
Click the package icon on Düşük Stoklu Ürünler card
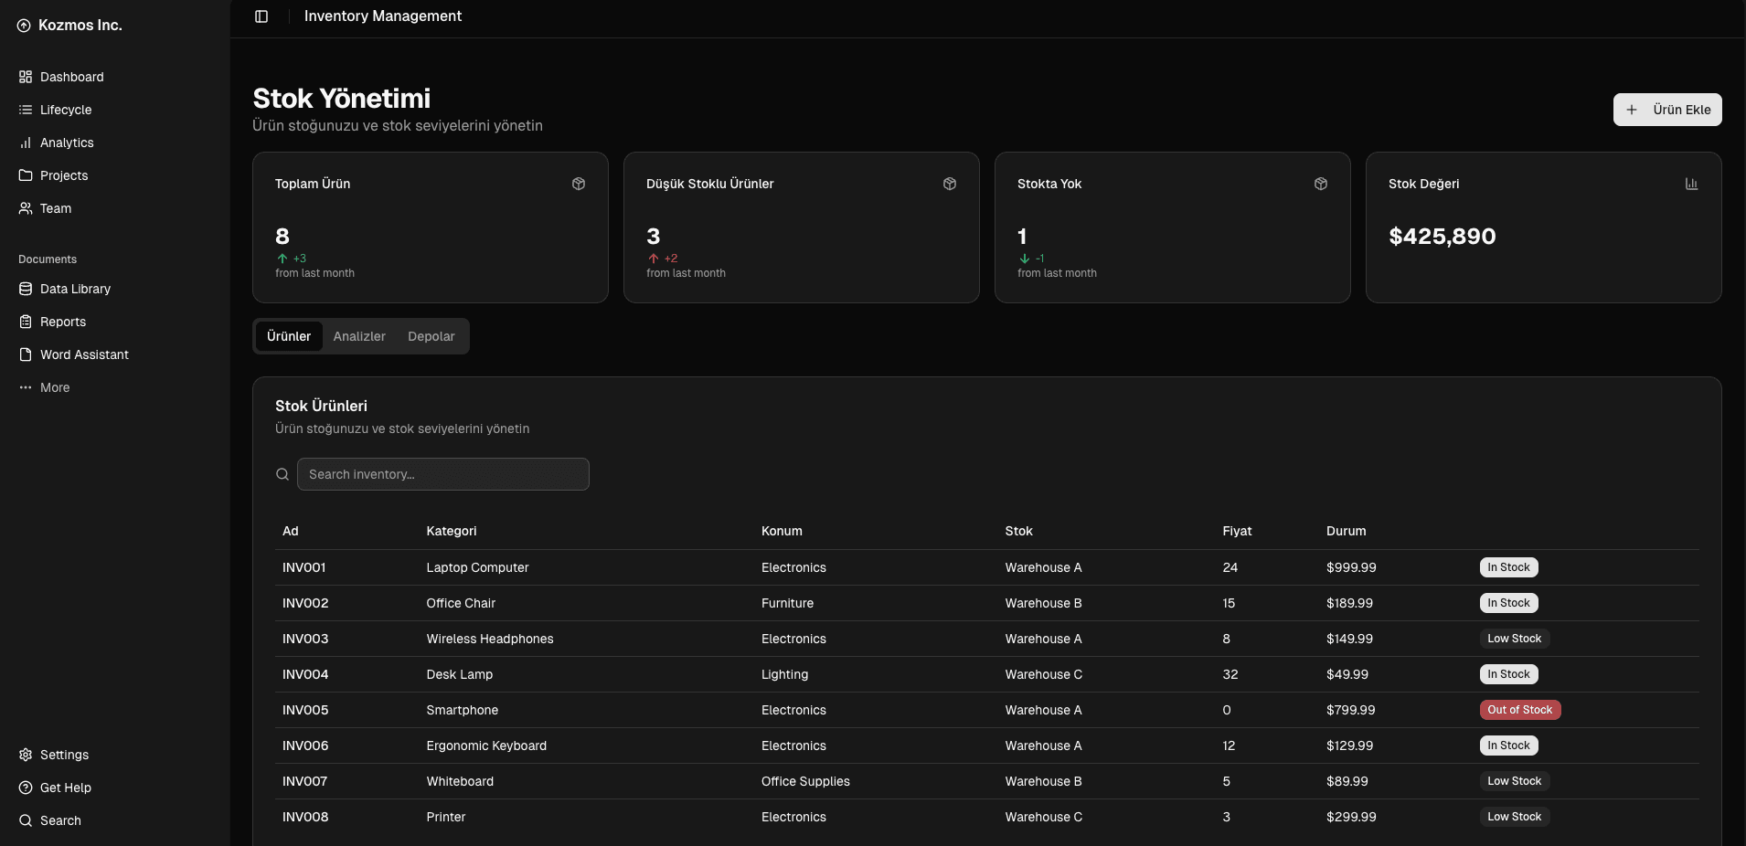(x=950, y=184)
